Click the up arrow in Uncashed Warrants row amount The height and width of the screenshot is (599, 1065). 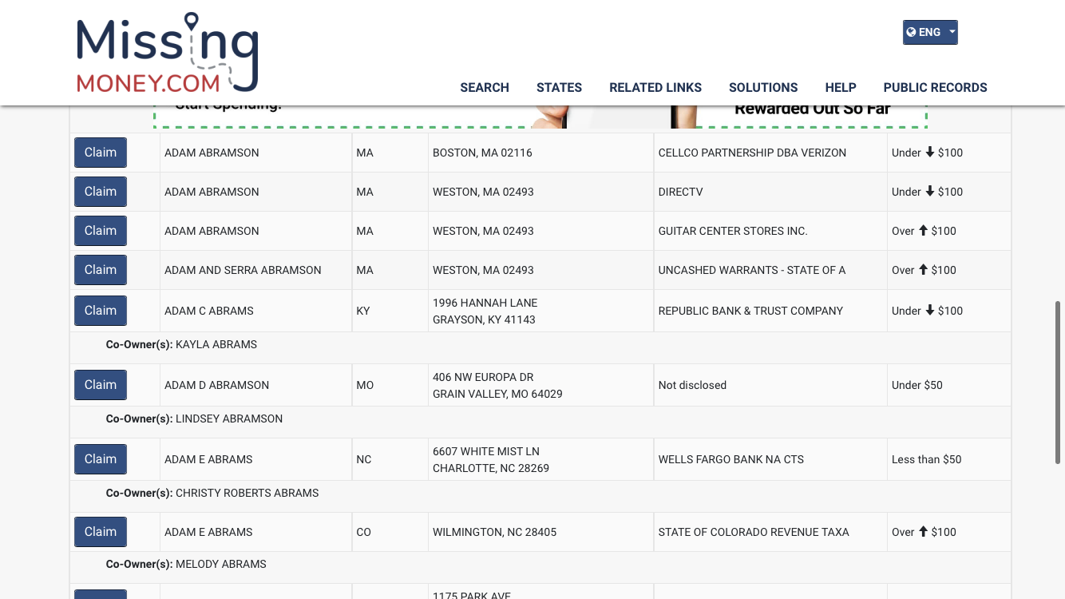coord(923,269)
